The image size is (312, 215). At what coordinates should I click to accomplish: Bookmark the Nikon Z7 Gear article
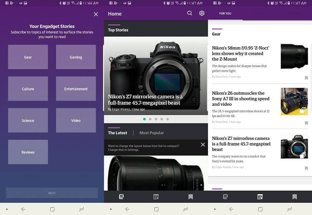point(306,168)
